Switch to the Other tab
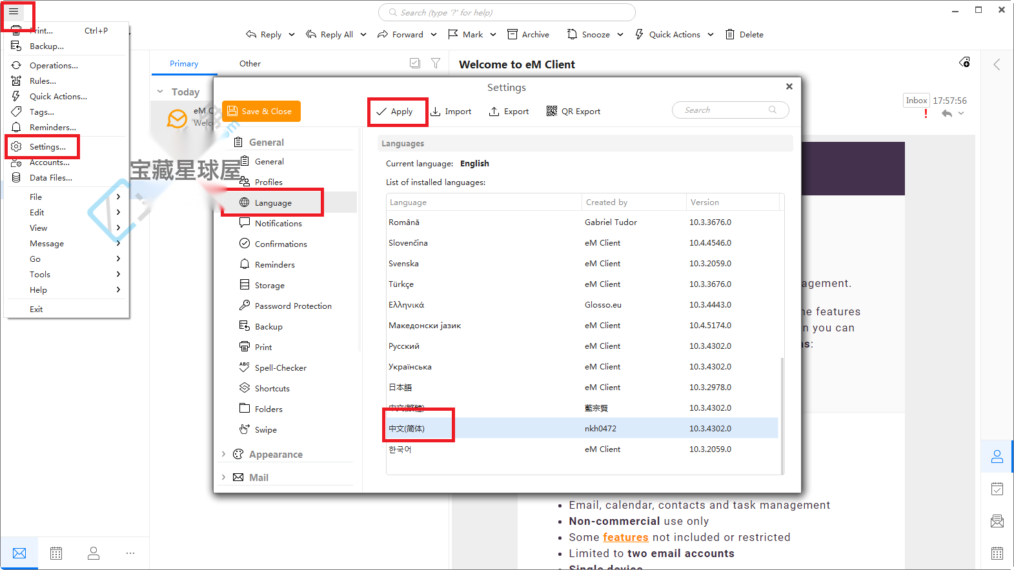Viewport: 1014px width, 570px height. pyautogui.click(x=250, y=64)
